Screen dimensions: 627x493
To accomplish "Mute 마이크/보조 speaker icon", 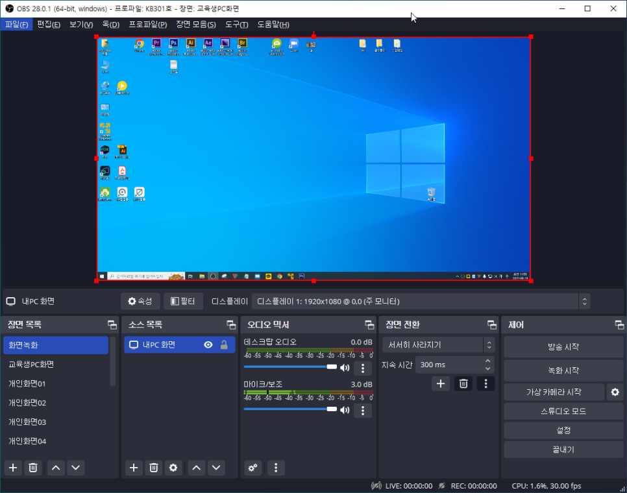I will tap(345, 410).
